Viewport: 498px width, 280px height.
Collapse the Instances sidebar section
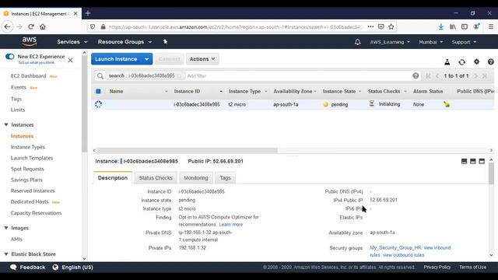click(6, 124)
